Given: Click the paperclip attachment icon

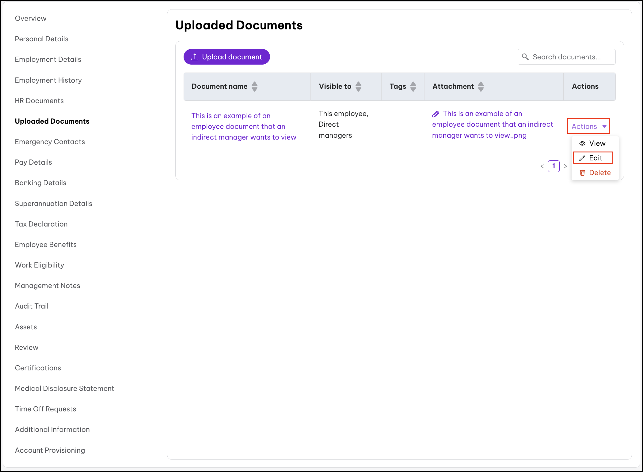Looking at the screenshot, I should coord(436,114).
